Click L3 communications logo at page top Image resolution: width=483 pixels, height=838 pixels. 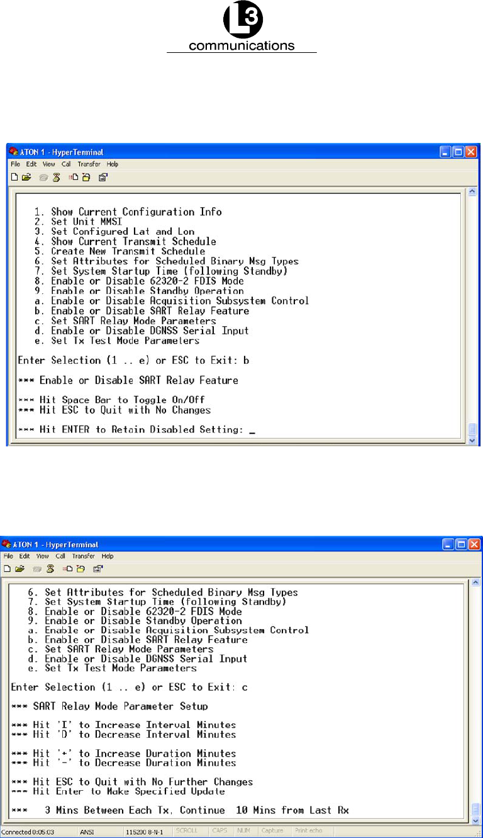point(241,27)
